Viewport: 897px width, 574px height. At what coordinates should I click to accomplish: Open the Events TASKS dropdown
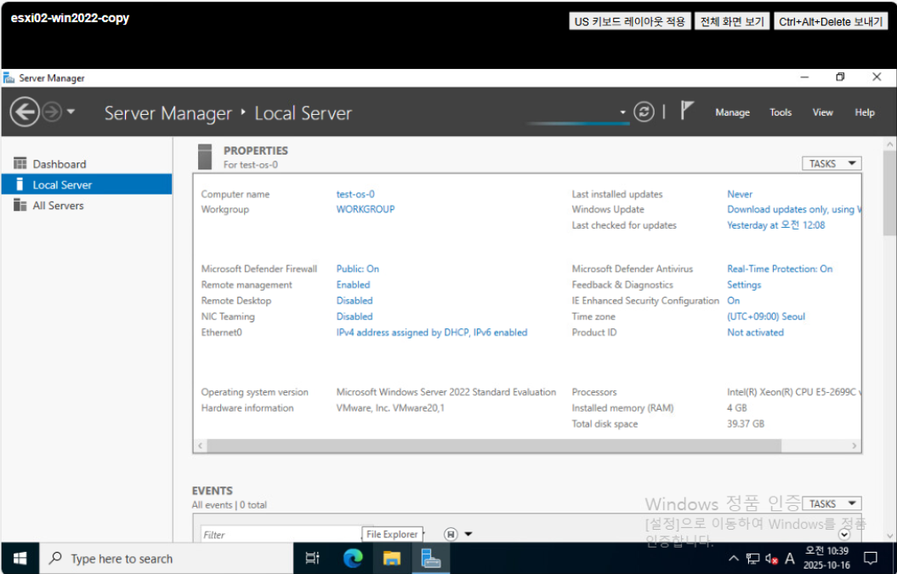(x=832, y=503)
